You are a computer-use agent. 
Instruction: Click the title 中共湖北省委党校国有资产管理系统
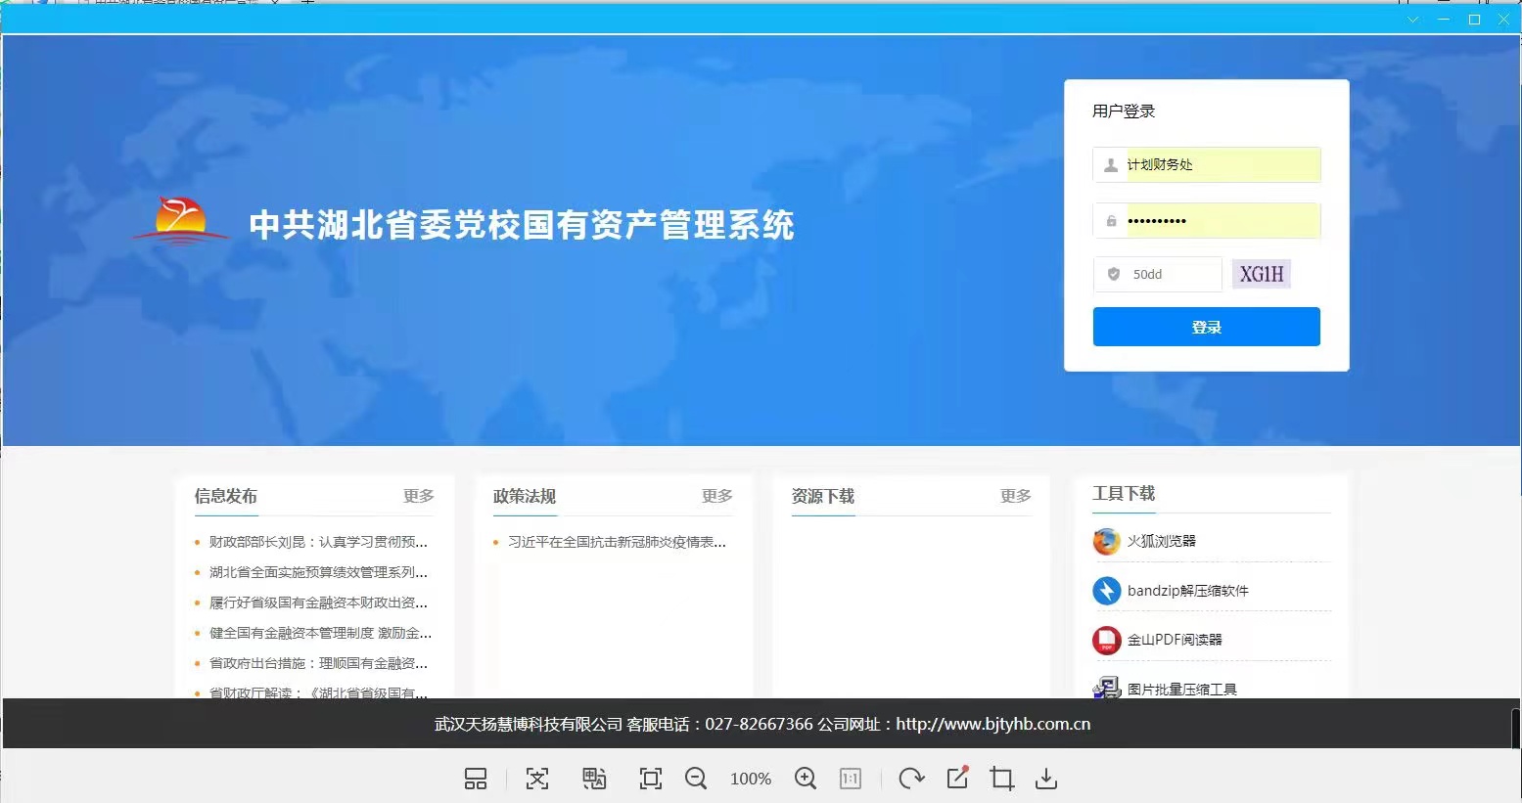tap(522, 224)
